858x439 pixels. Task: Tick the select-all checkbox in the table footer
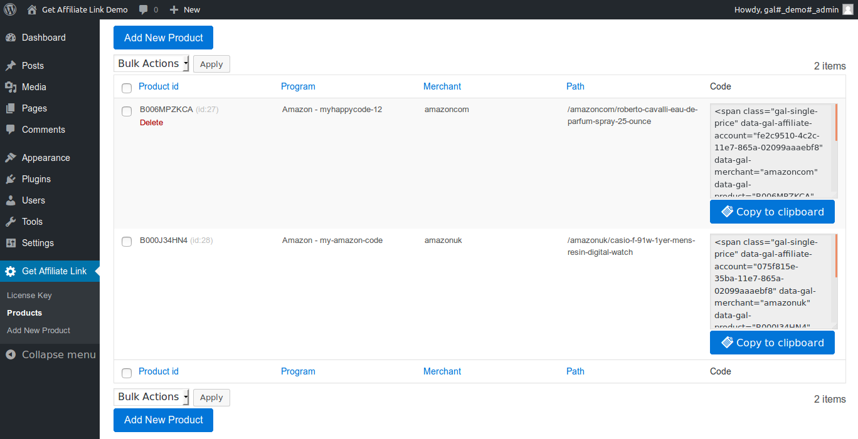[x=127, y=373]
